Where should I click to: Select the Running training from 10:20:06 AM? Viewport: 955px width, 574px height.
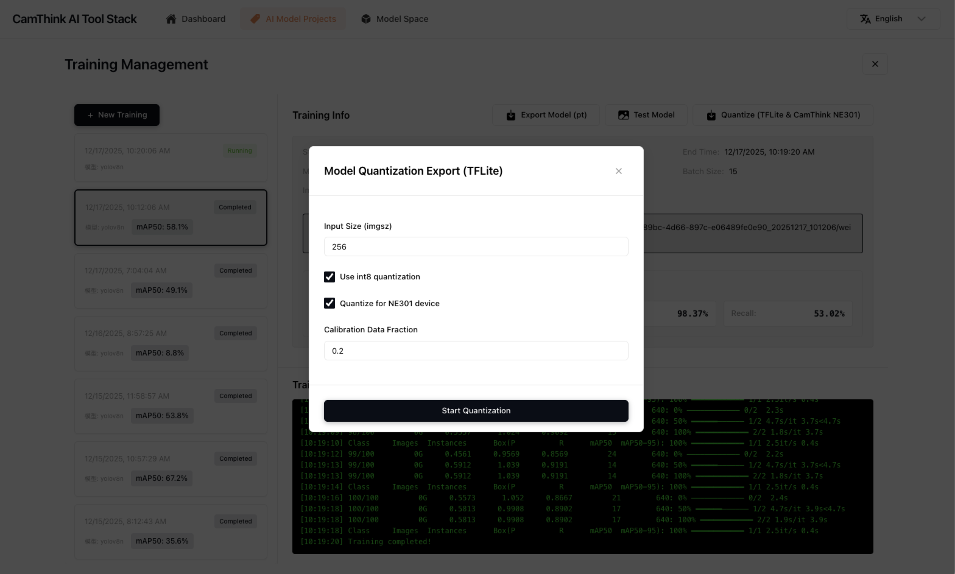tap(171, 158)
